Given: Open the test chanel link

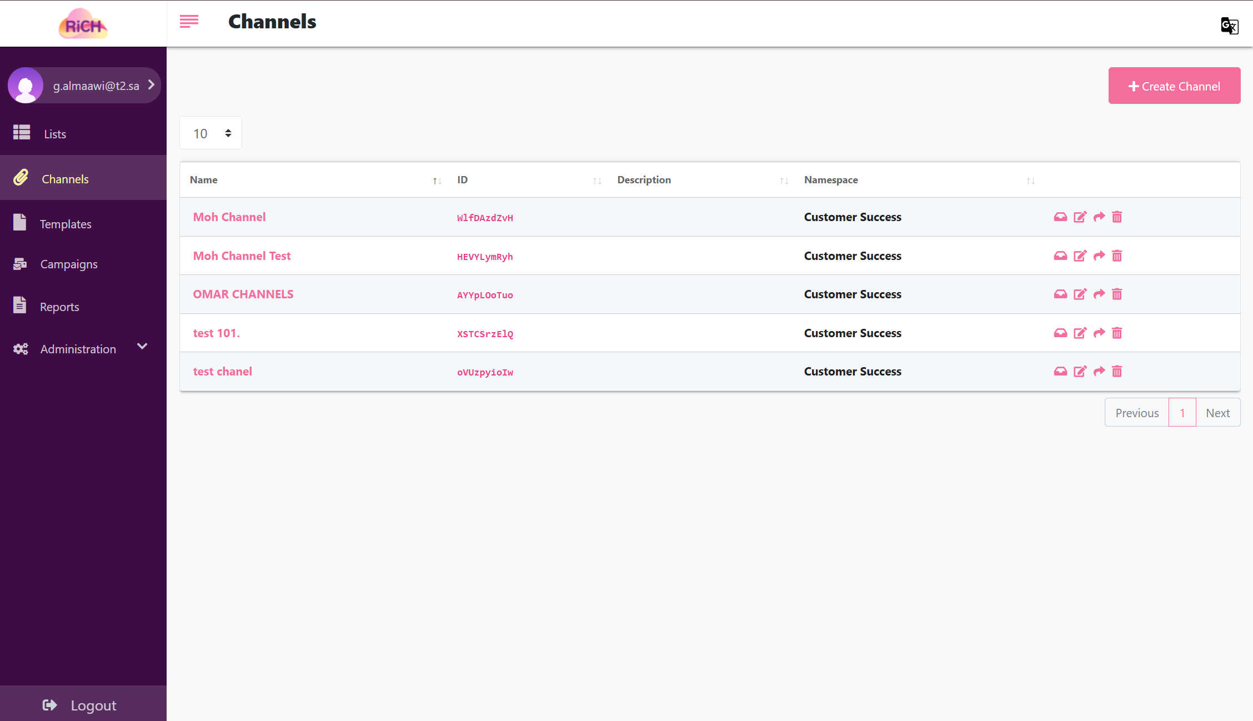Looking at the screenshot, I should 222,372.
